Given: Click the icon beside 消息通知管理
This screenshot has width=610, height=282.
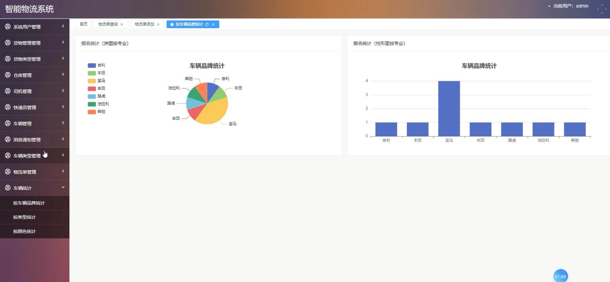Looking at the screenshot, I should coord(8,139).
